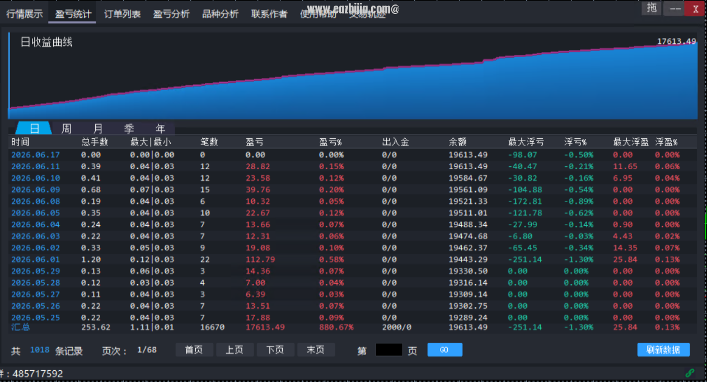Click the summary percent 880.67%
The image size is (707, 382).
click(336, 327)
